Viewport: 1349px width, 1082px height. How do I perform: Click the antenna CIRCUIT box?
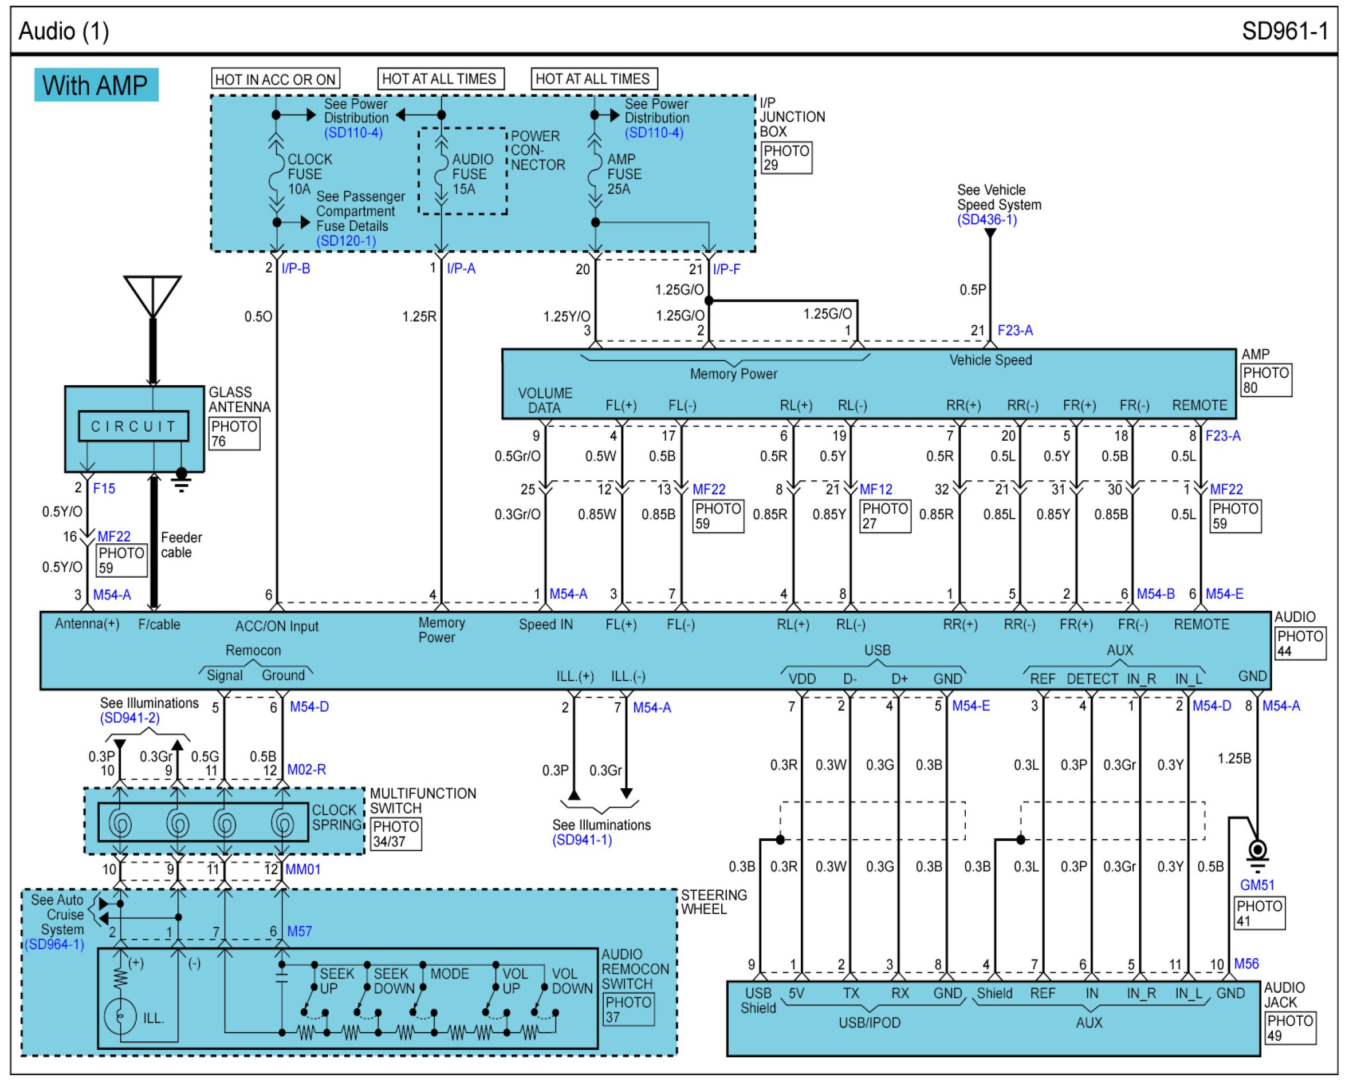(133, 427)
